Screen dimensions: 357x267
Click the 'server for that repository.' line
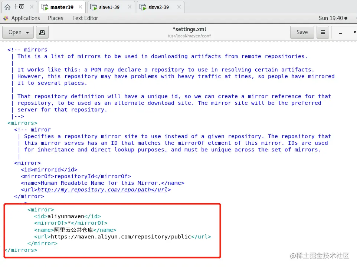pos(62,110)
